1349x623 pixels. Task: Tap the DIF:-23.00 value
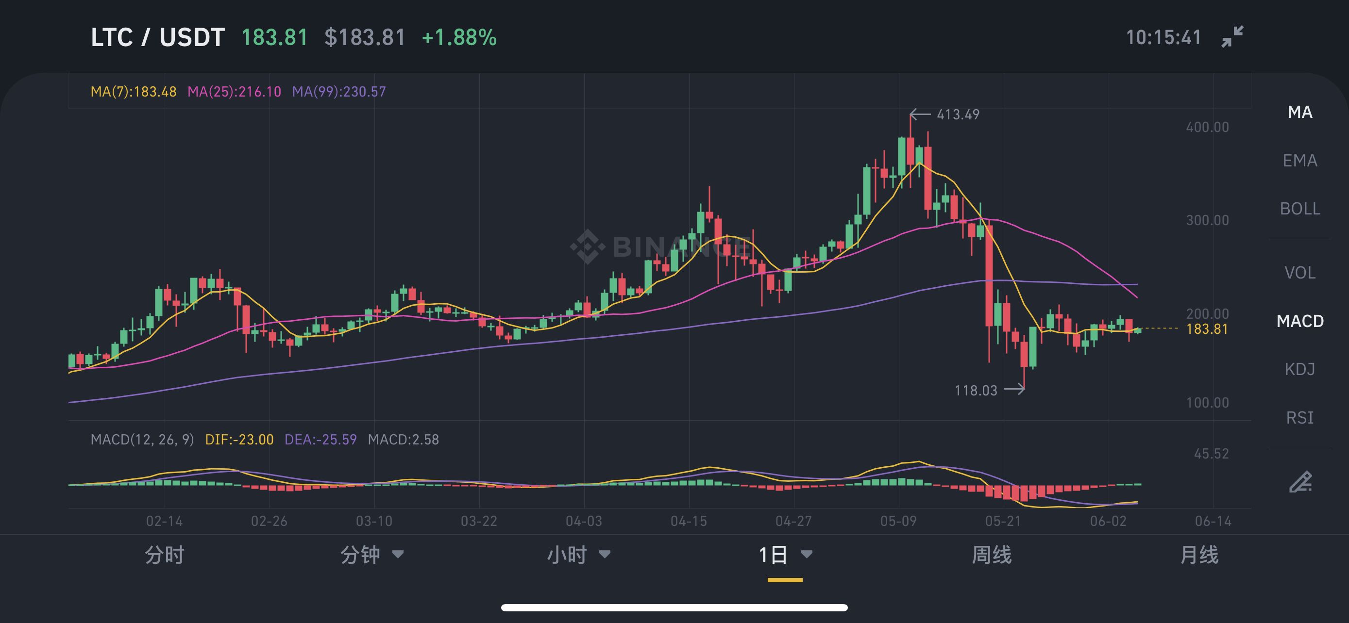tap(239, 440)
